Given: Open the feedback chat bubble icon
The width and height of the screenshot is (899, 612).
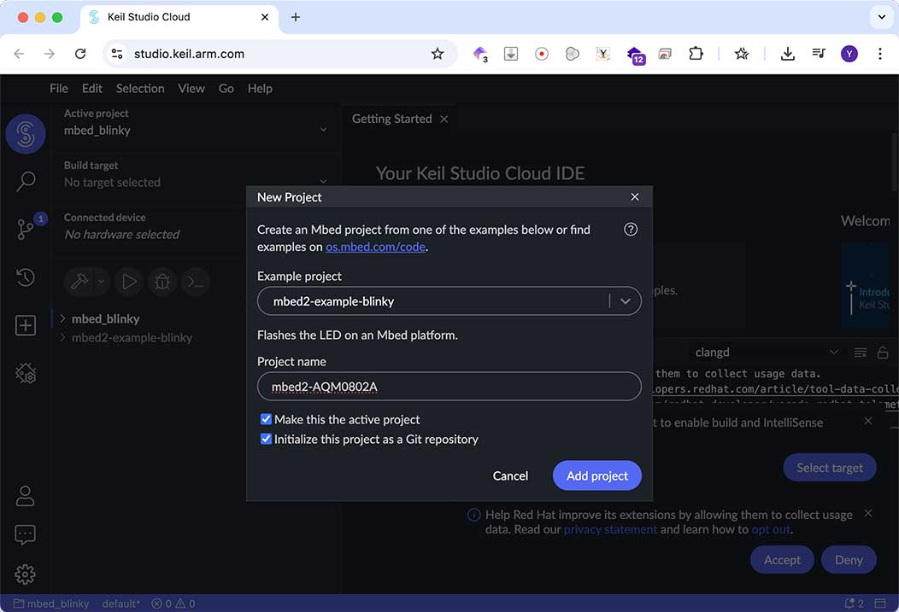Looking at the screenshot, I should (26, 534).
